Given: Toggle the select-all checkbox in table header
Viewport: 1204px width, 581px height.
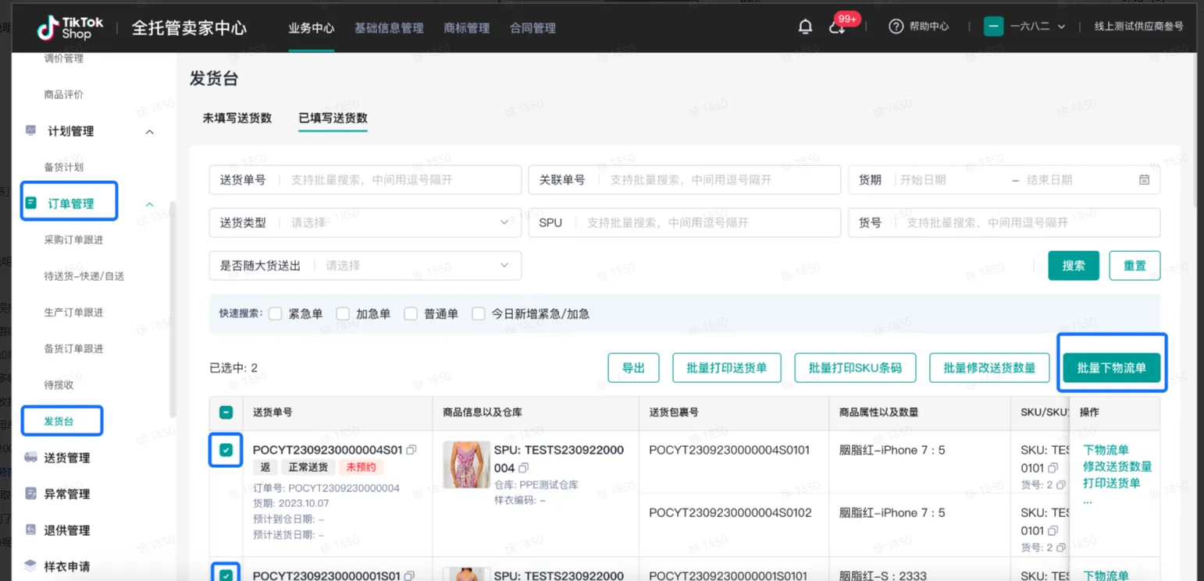Looking at the screenshot, I should tap(226, 412).
